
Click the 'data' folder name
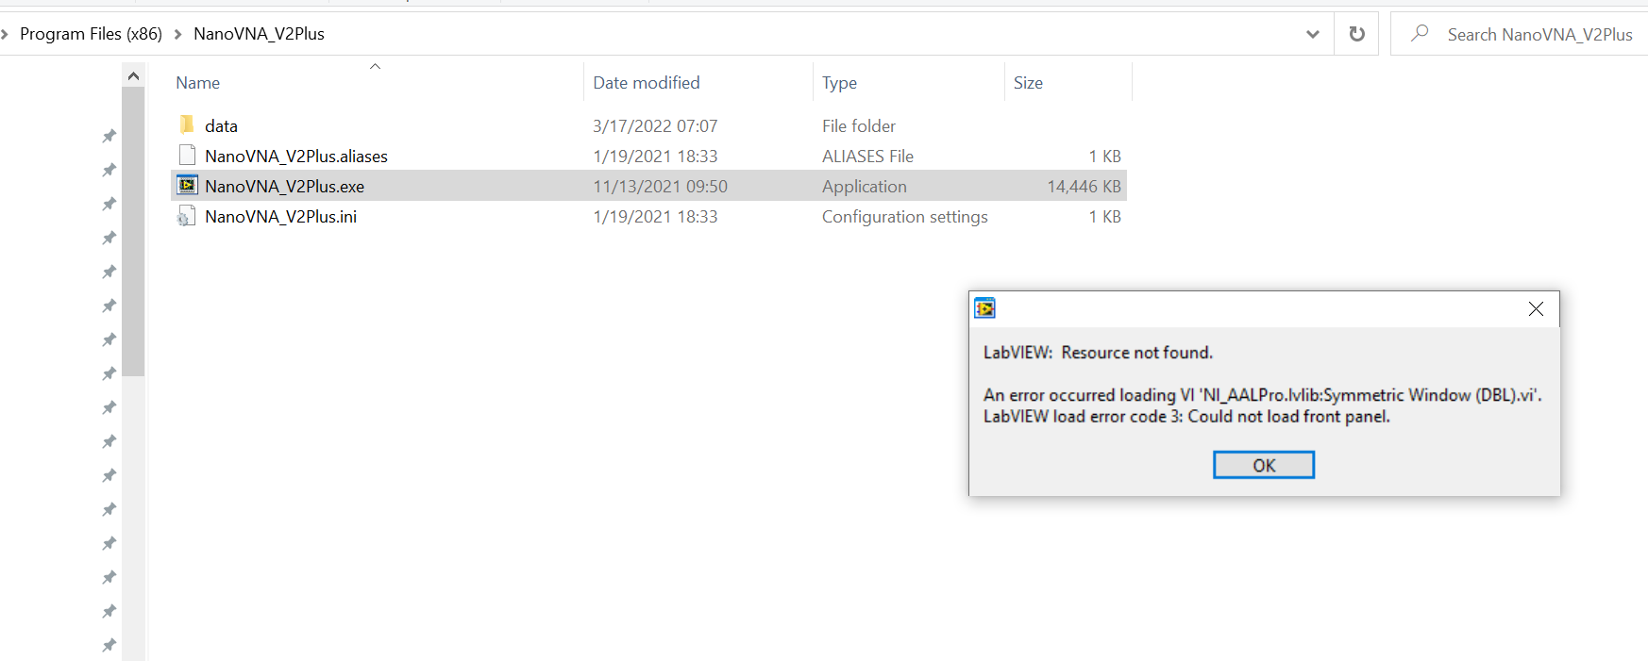[221, 126]
